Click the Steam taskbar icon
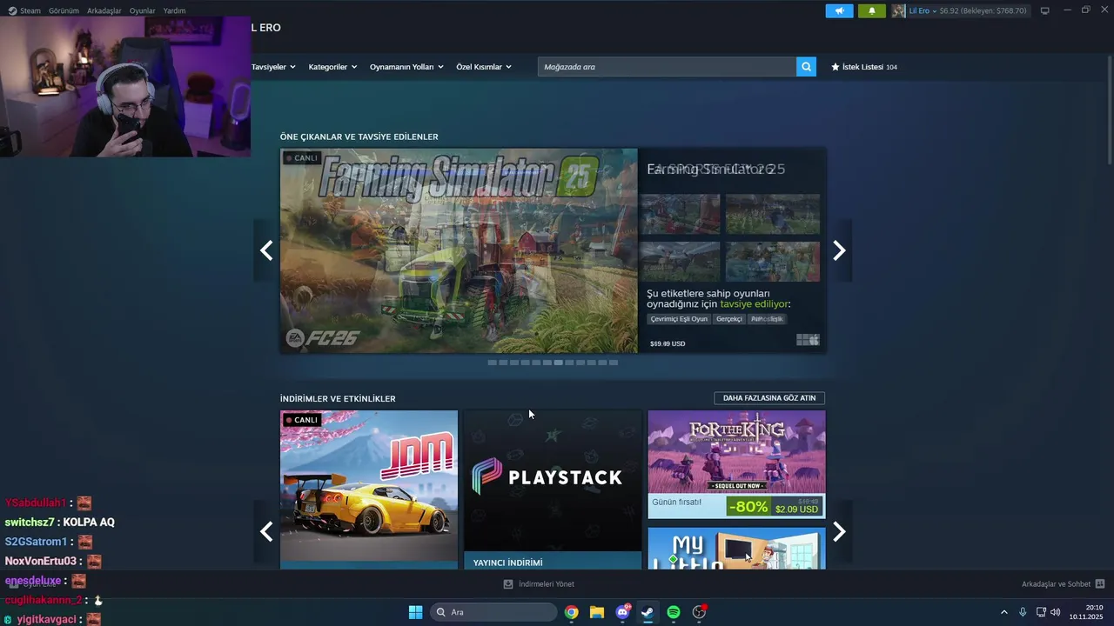1114x626 pixels. pos(648,612)
